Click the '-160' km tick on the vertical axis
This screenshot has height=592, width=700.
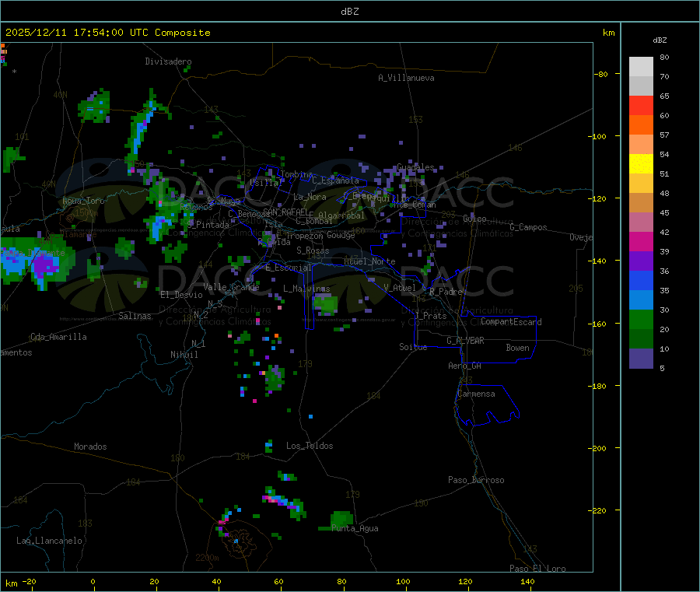(599, 324)
